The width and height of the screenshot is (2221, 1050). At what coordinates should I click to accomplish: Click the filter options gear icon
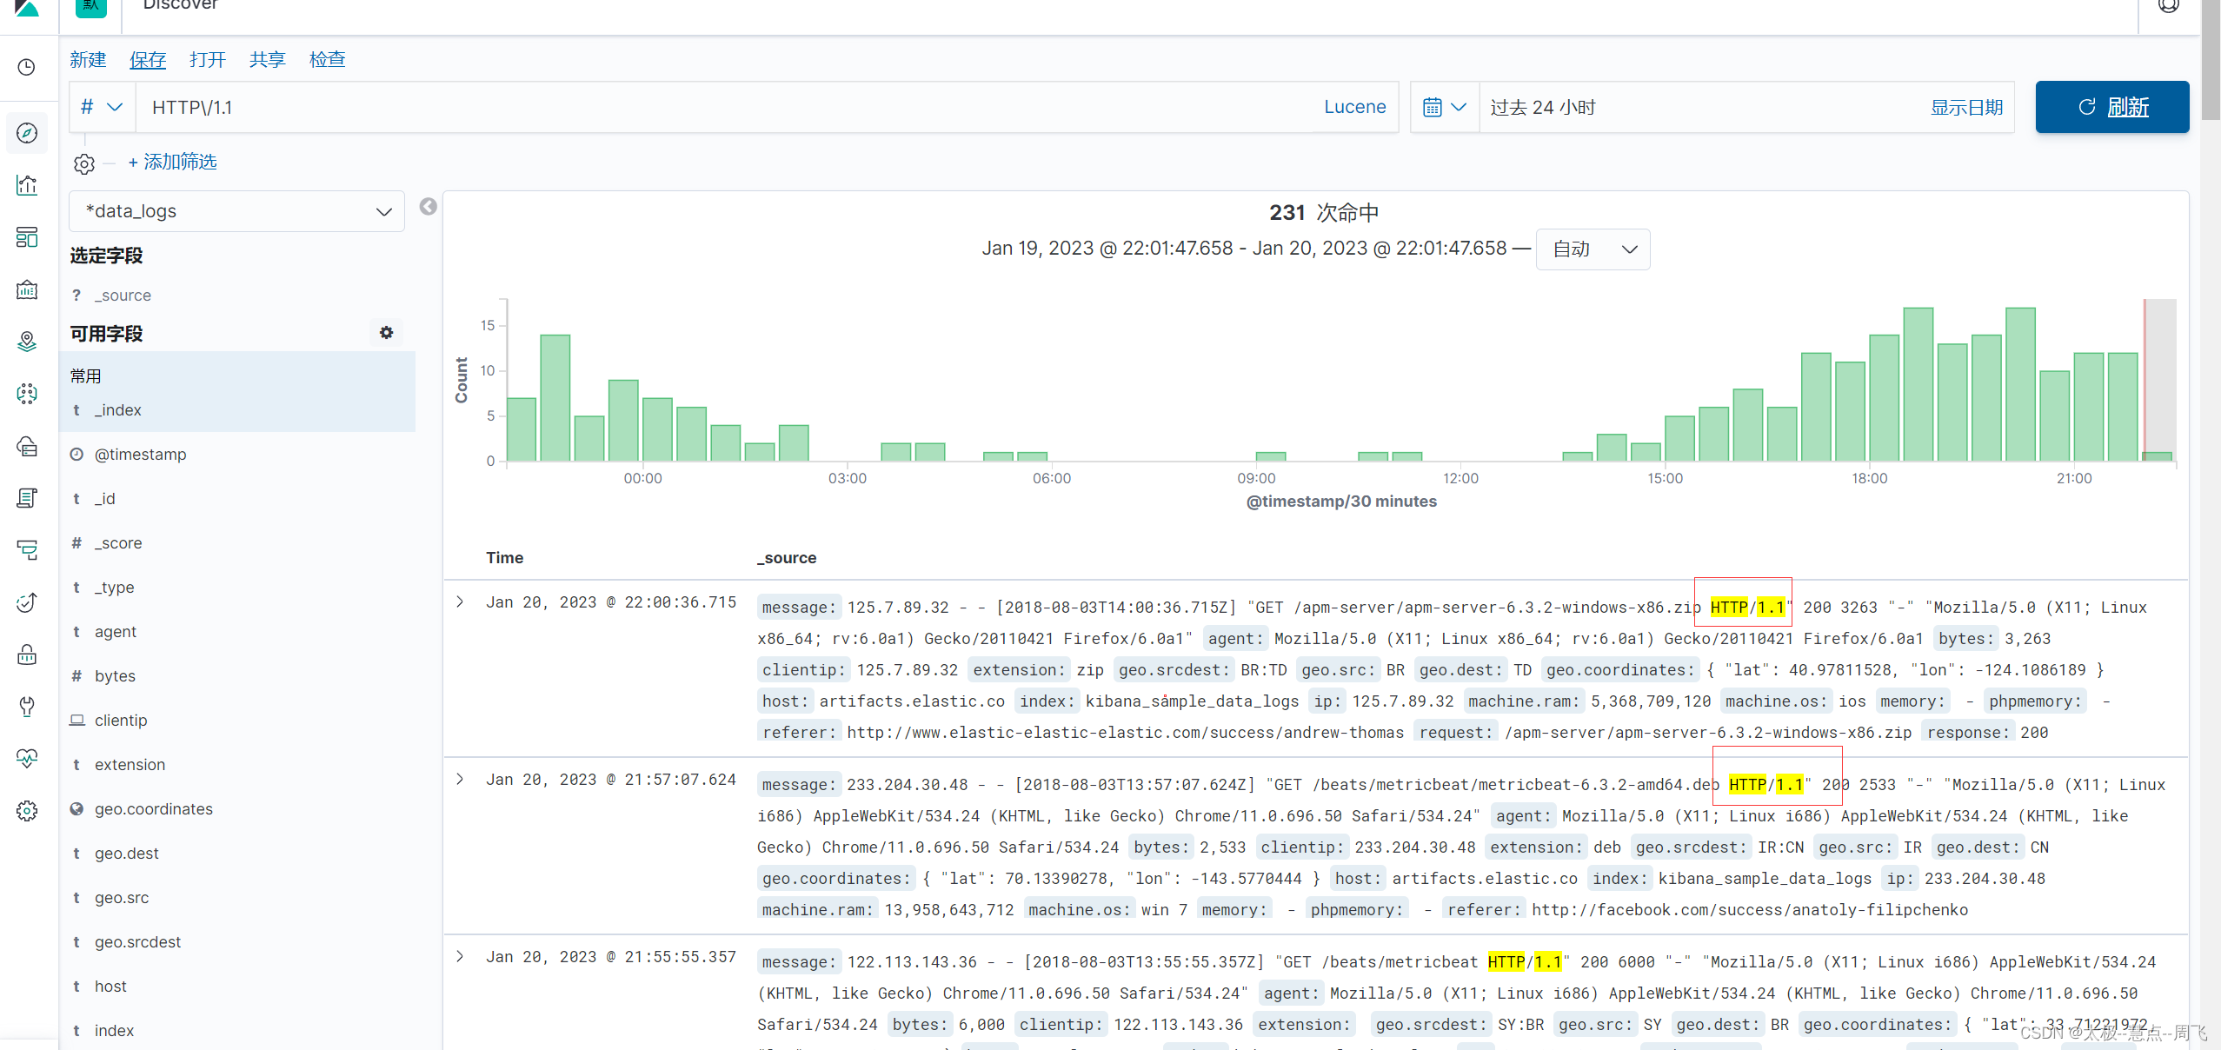coord(83,163)
